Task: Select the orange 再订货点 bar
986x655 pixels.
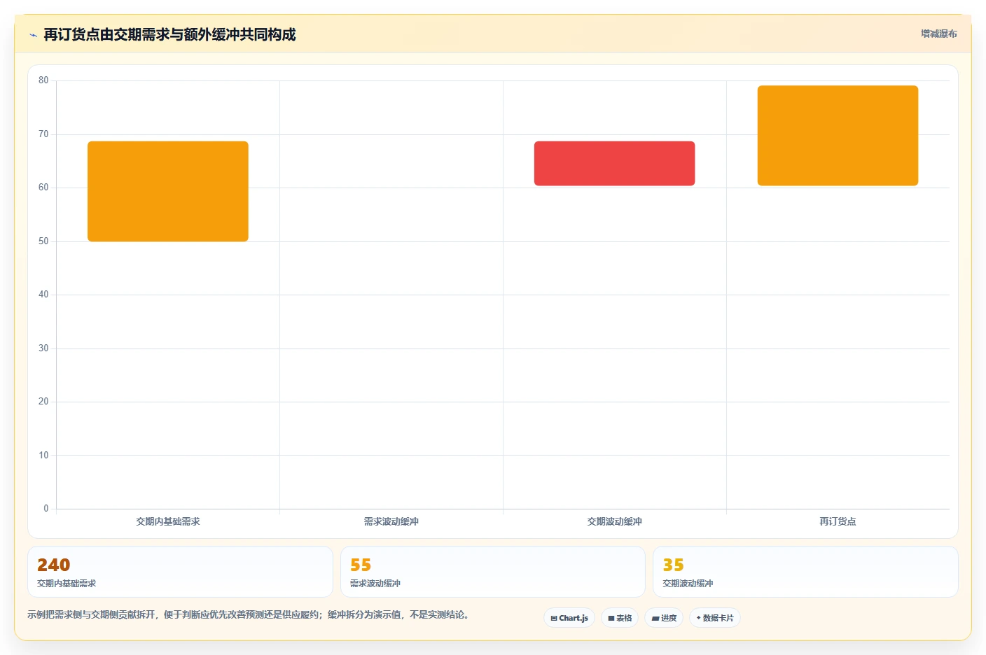Action: [x=838, y=136]
